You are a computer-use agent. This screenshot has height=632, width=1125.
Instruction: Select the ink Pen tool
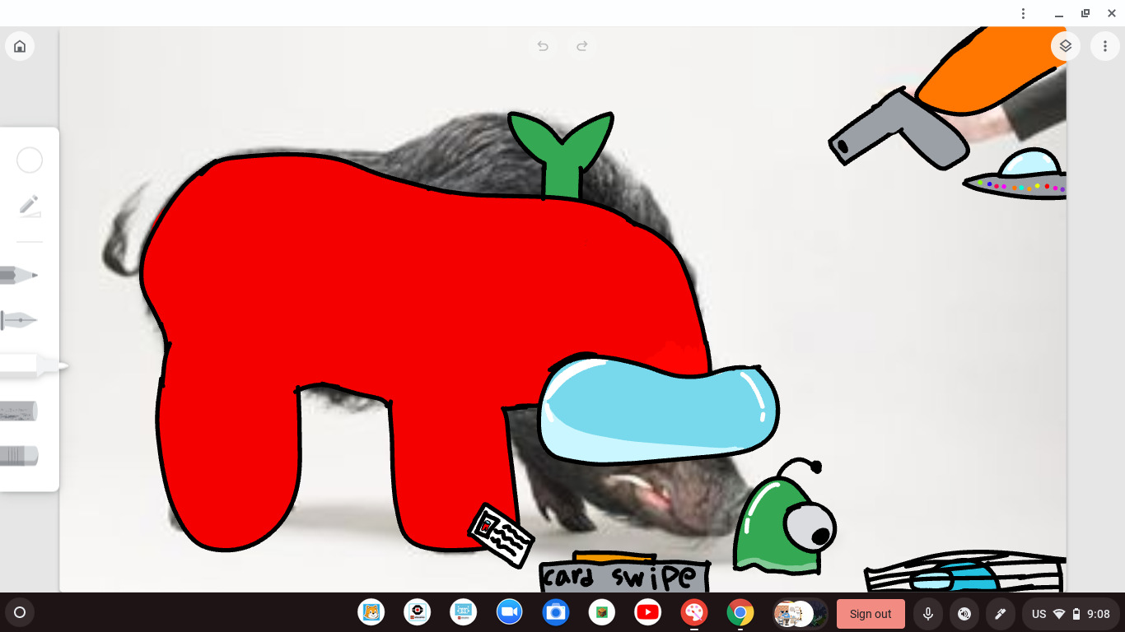[x=20, y=320]
